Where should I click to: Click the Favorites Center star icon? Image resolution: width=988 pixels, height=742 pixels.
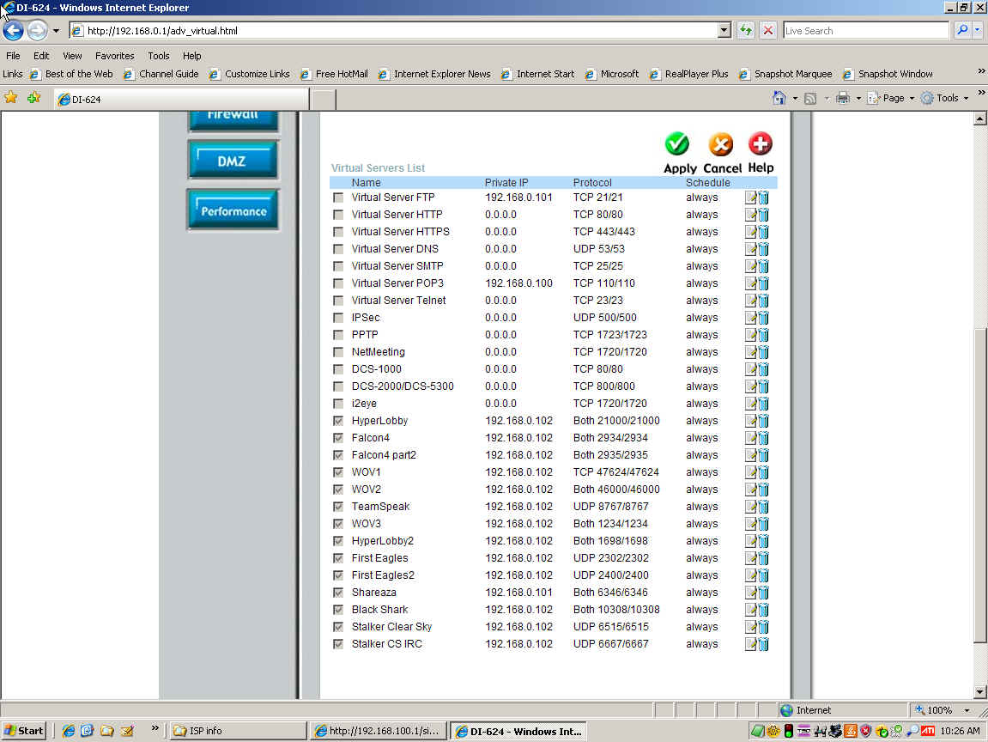pyautogui.click(x=10, y=98)
